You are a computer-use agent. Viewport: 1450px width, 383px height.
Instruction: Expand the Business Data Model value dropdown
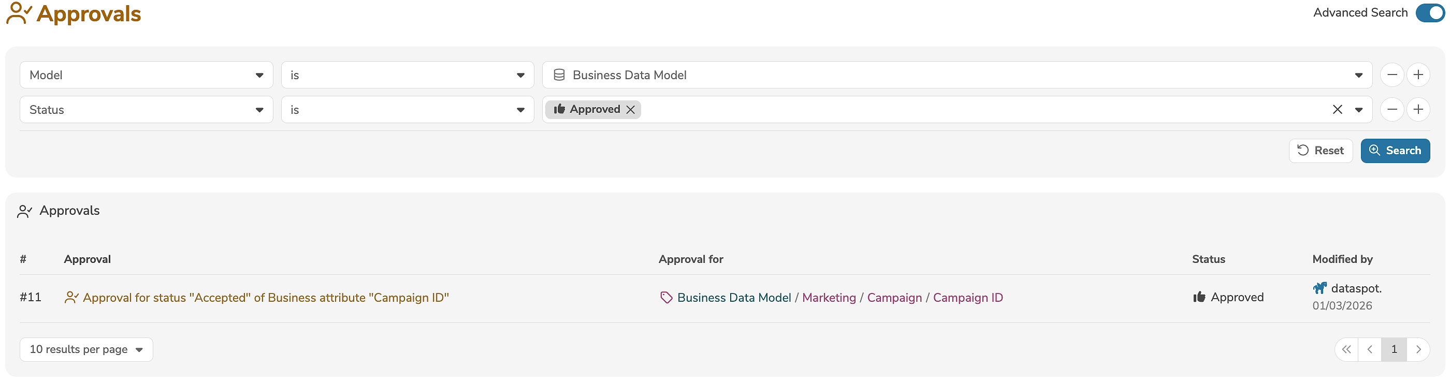tap(1358, 76)
